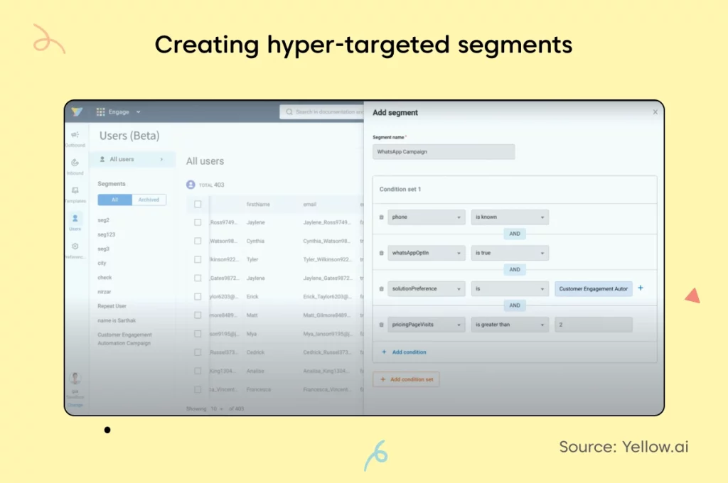Sort by the firstName column header
The image size is (728, 483).
pyautogui.click(x=258, y=204)
